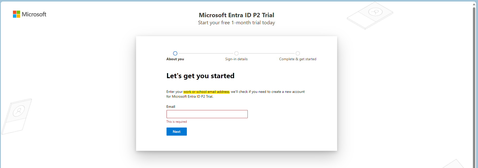
Task: Click the 'Microsoft Entra ID P2 Trial' title
Action: tap(236, 15)
